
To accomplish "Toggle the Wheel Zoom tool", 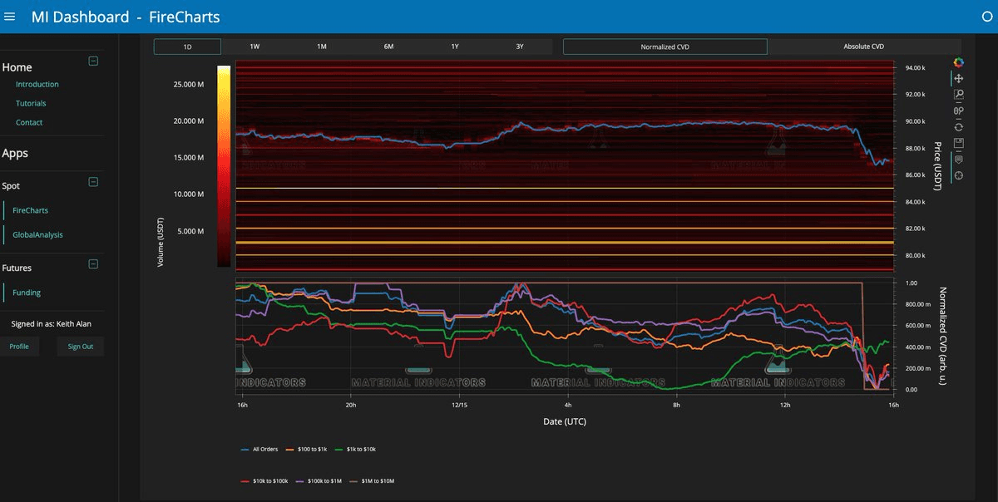I will tap(958, 111).
